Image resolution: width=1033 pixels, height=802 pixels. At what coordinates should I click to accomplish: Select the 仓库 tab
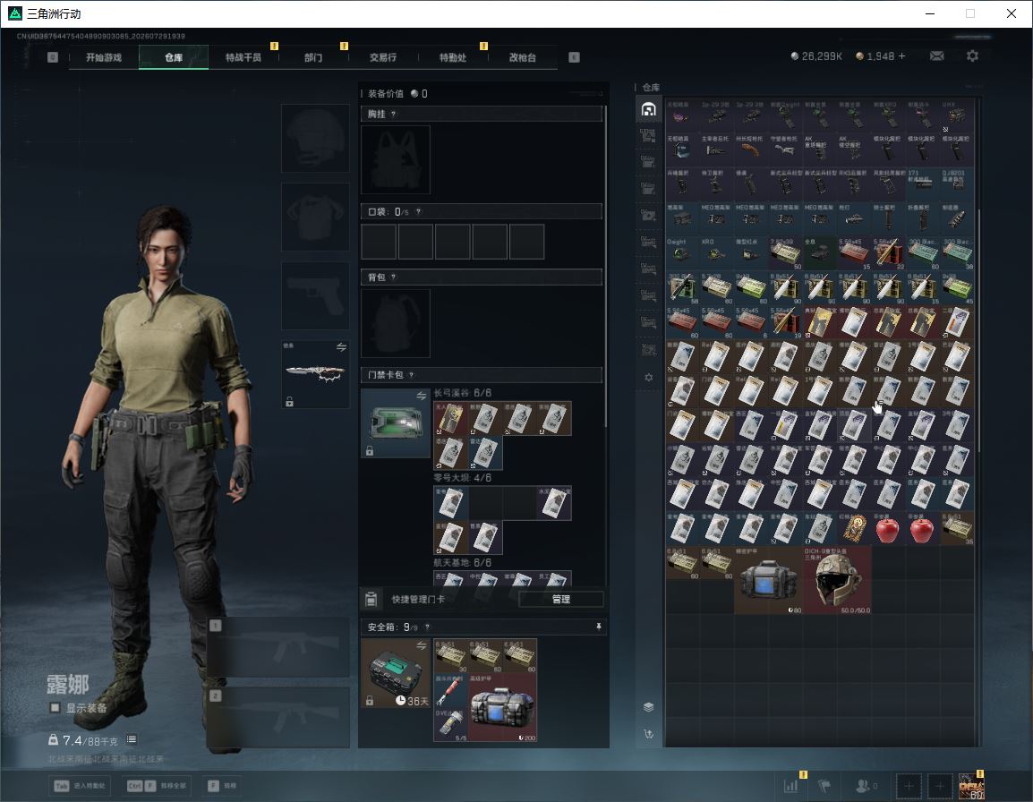(x=174, y=57)
